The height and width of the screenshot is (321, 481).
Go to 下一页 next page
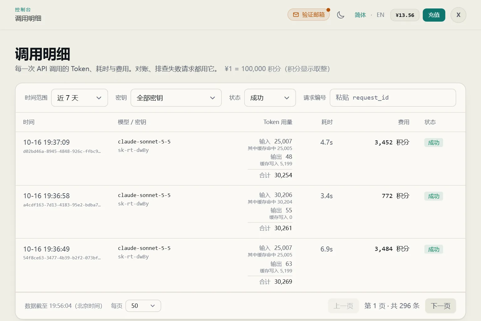[x=441, y=306]
